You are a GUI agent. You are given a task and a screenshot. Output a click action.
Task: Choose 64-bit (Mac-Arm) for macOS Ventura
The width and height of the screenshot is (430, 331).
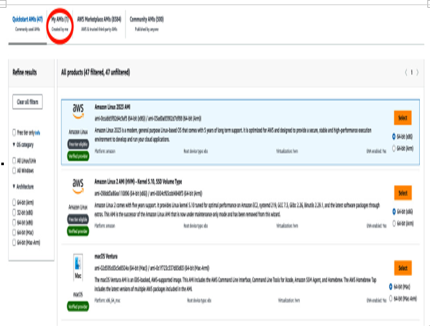pos(391,298)
